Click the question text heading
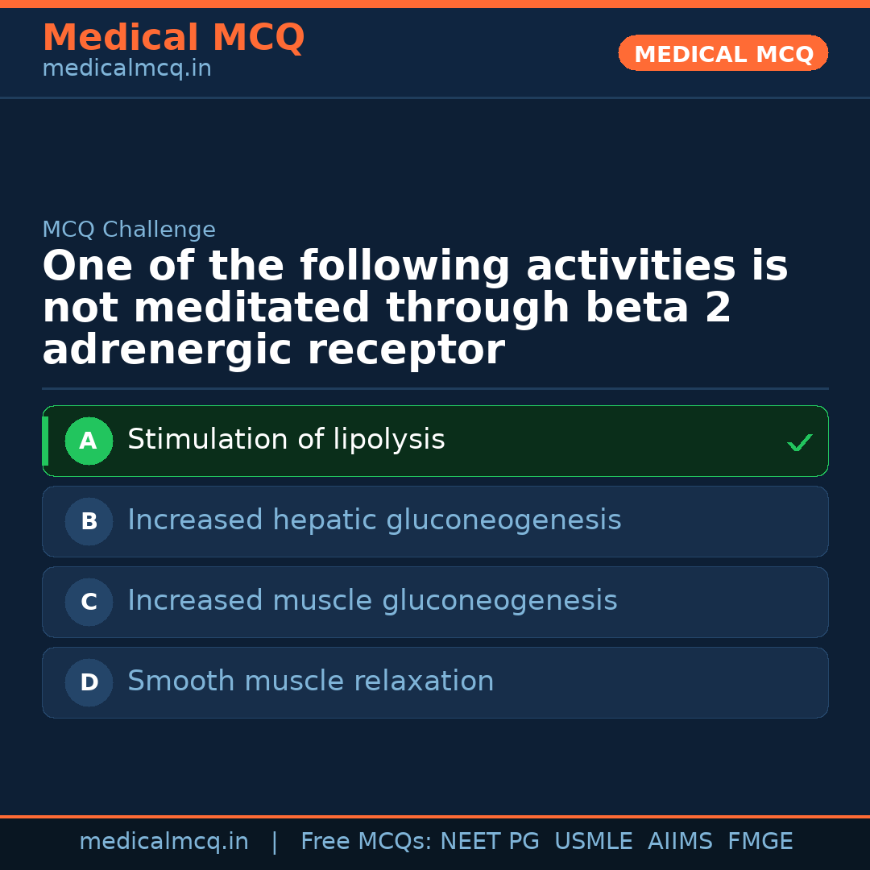 click(x=415, y=309)
